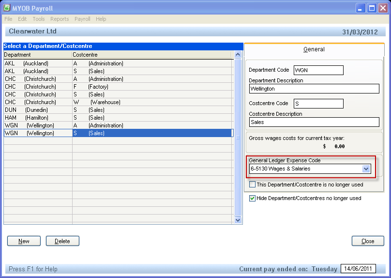The width and height of the screenshot is (391, 278).
Task: Click the 6-5130 Wages & Salaries combo box
Action: pos(310,169)
